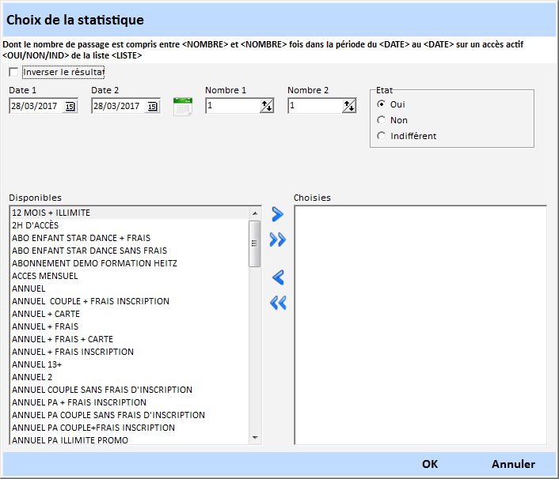Select Indifférent state radio button
559x479 pixels.
click(382, 136)
